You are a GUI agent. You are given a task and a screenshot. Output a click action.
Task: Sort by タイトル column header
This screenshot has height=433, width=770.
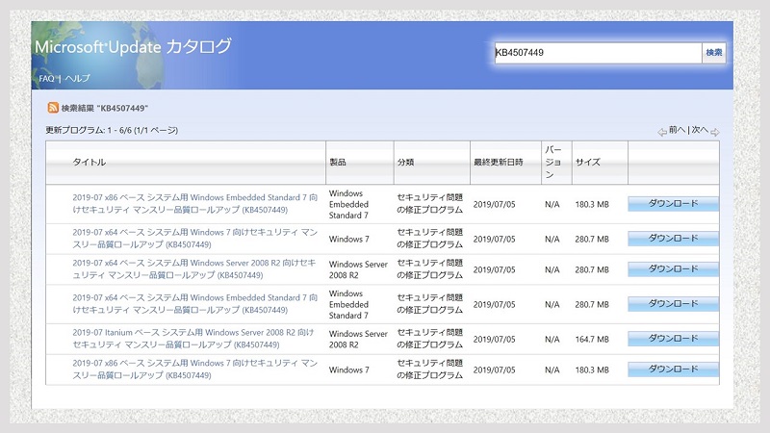coord(90,162)
